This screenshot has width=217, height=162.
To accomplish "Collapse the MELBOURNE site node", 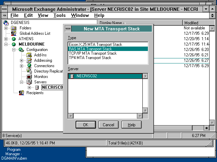I will point(6,44).
